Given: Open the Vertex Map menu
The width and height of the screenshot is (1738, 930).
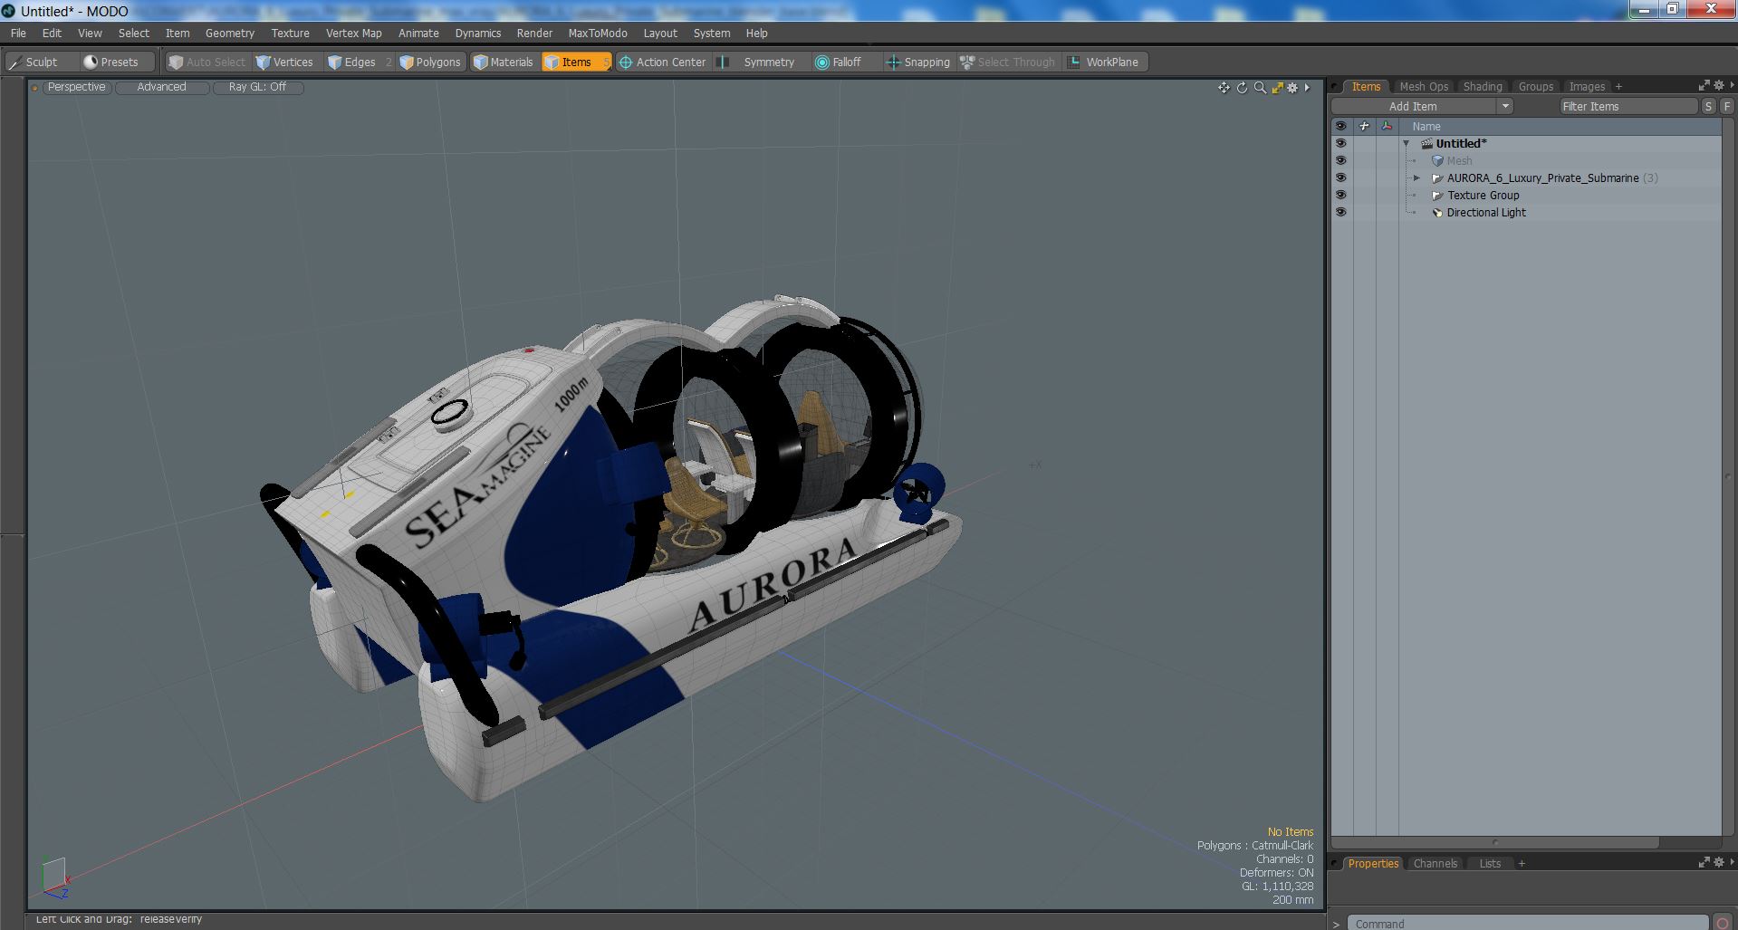Looking at the screenshot, I should [354, 33].
